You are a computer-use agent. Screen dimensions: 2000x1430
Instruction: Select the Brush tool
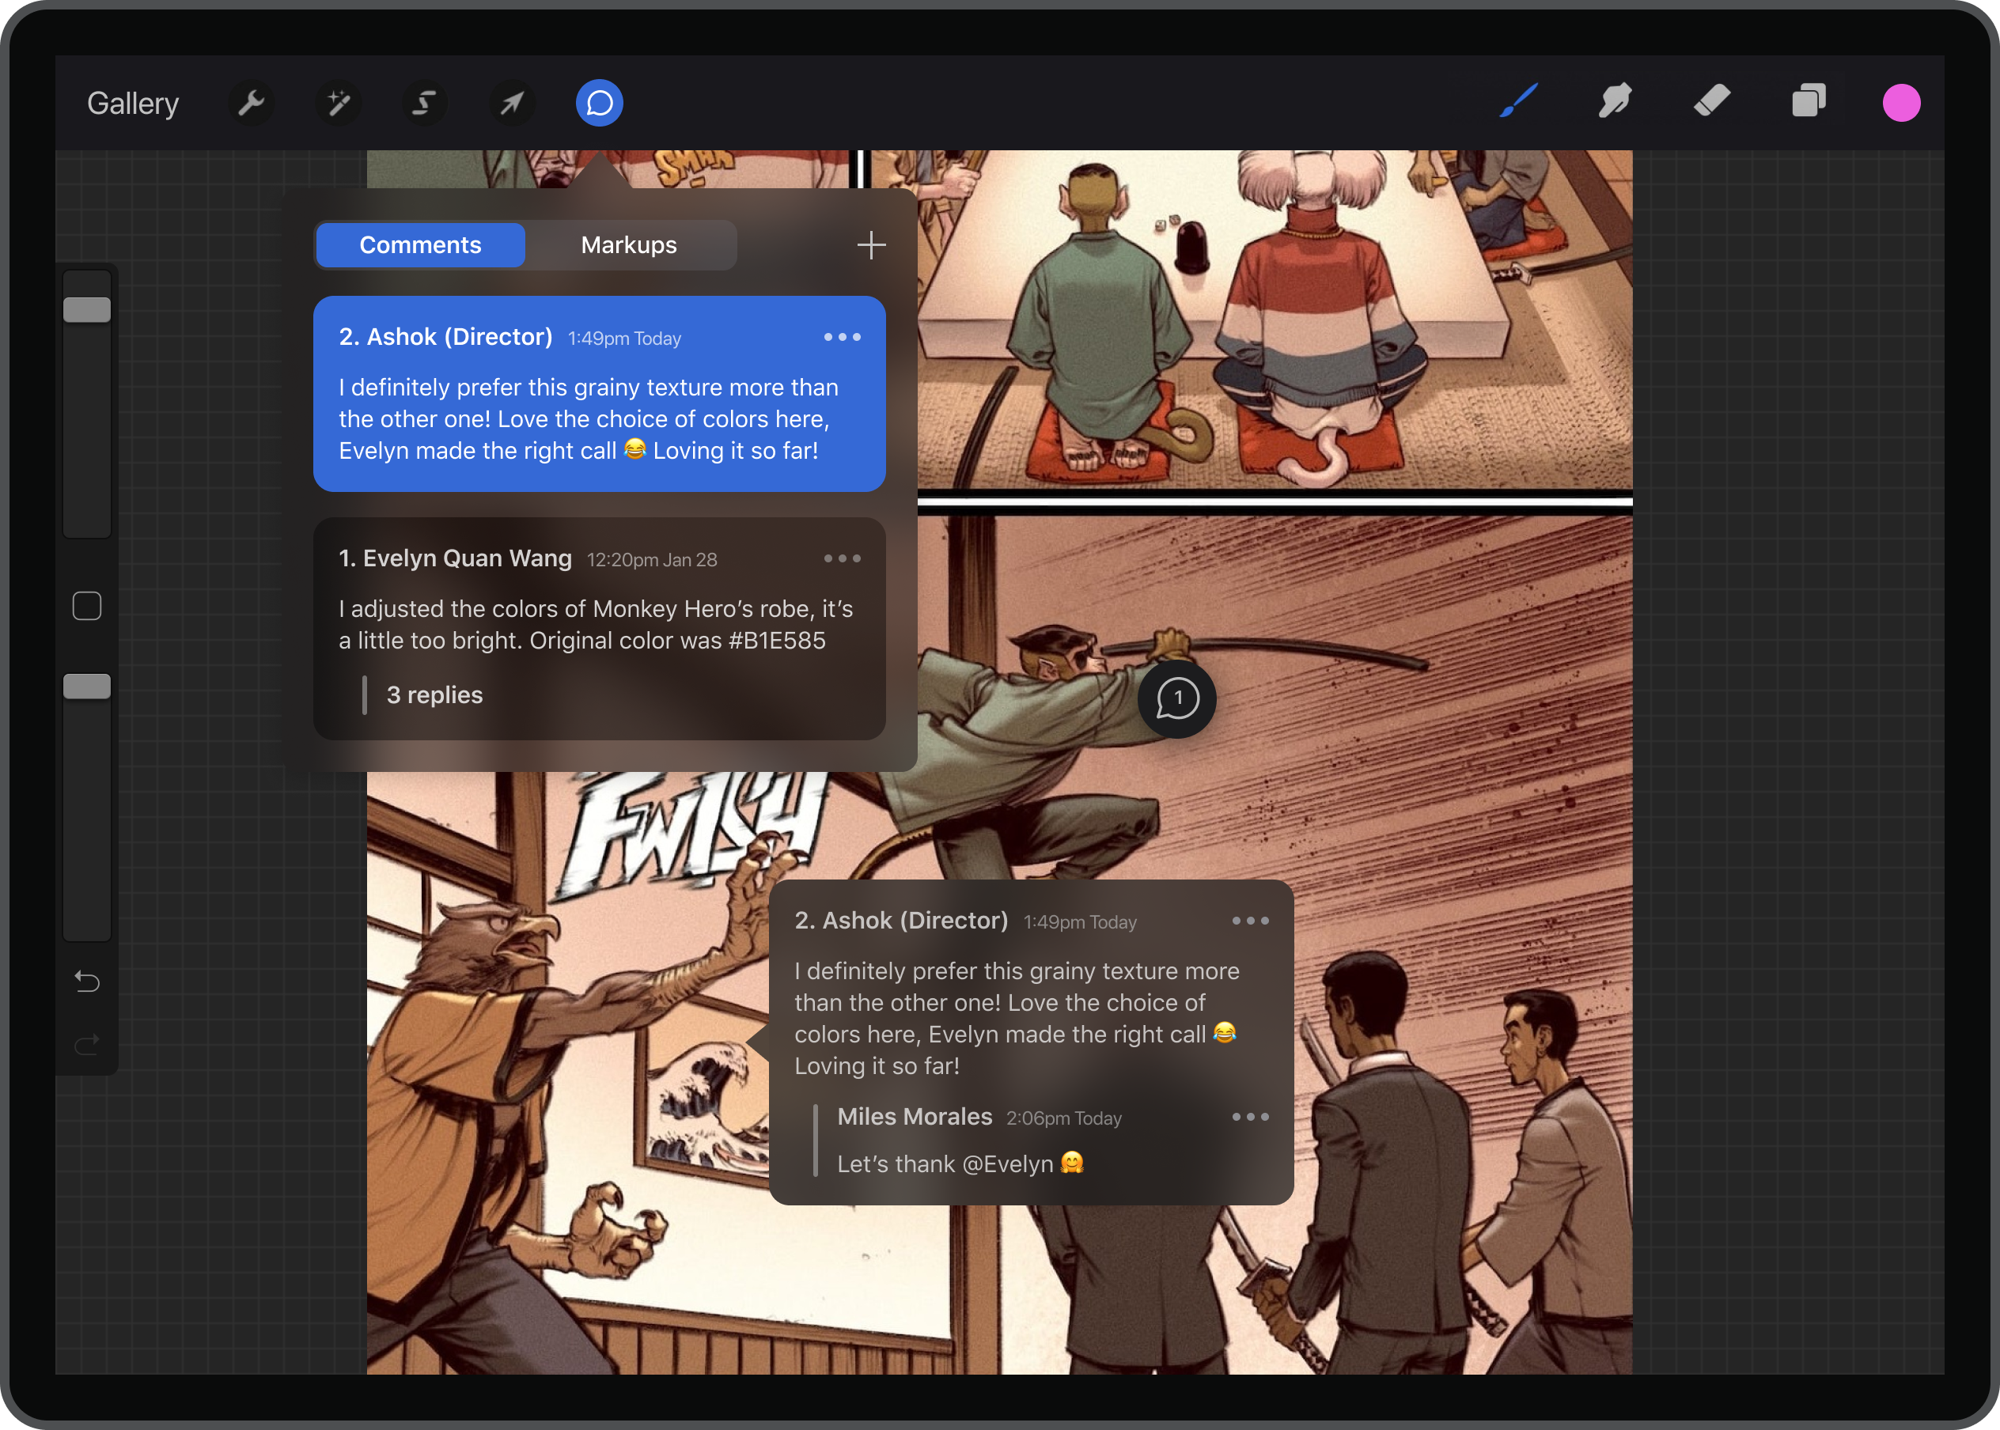[x=1519, y=101]
